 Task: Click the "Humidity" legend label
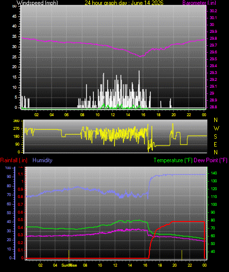tap(42, 160)
